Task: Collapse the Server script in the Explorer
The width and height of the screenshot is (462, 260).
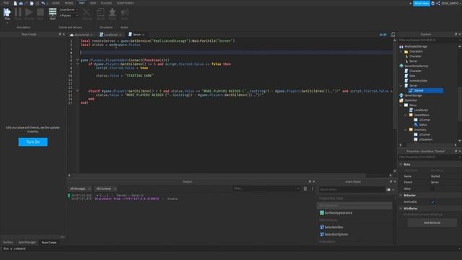Action: point(401,86)
